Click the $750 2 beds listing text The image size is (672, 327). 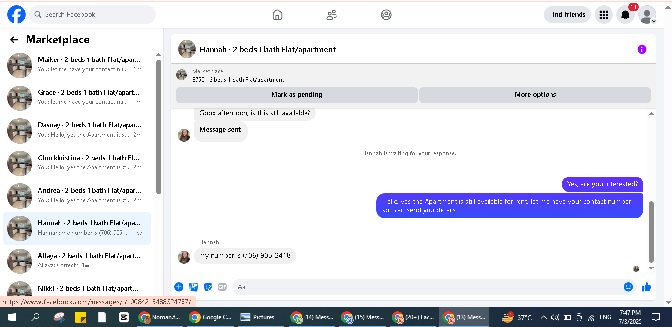click(239, 80)
